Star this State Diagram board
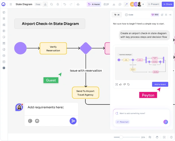 click(x=58, y=4)
